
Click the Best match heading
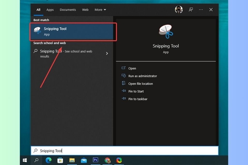pyautogui.click(x=41, y=20)
